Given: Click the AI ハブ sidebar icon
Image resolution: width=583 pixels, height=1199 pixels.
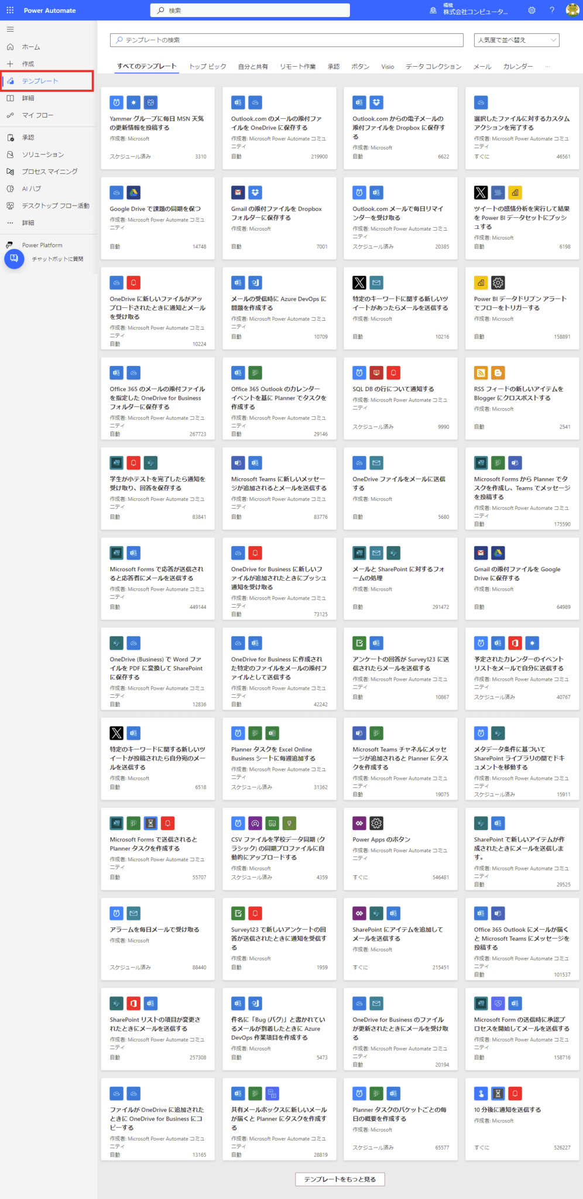Looking at the screenshot, I should [10, 189].
